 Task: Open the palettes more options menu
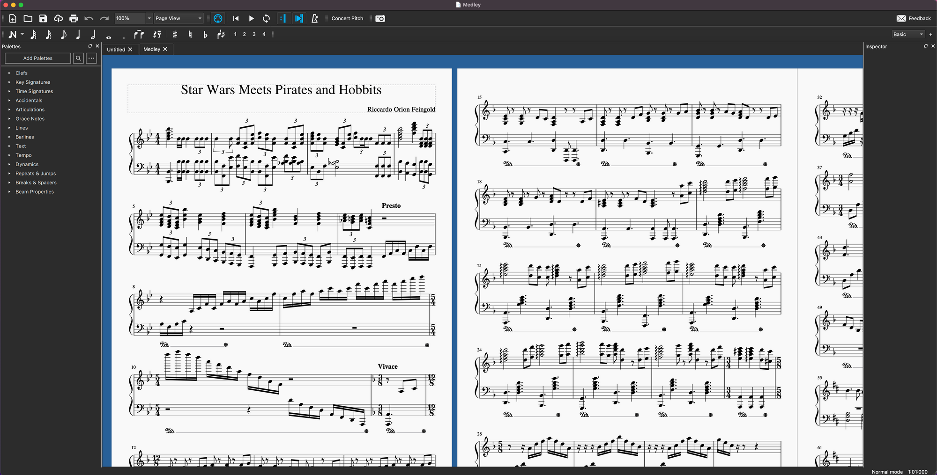click(x=91, y=58)
